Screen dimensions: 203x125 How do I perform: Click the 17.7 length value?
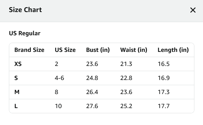(164, 106)
